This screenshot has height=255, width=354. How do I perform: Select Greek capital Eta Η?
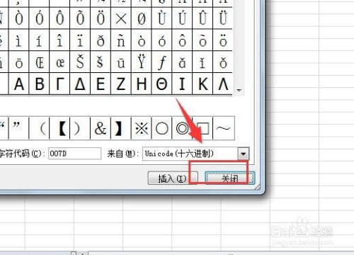pos(142,84)
